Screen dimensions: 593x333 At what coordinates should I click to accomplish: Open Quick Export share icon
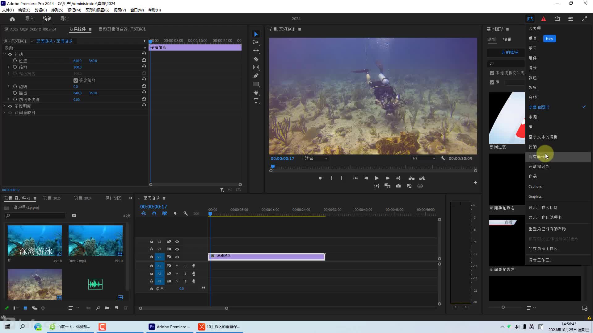[x=557, y=19]
